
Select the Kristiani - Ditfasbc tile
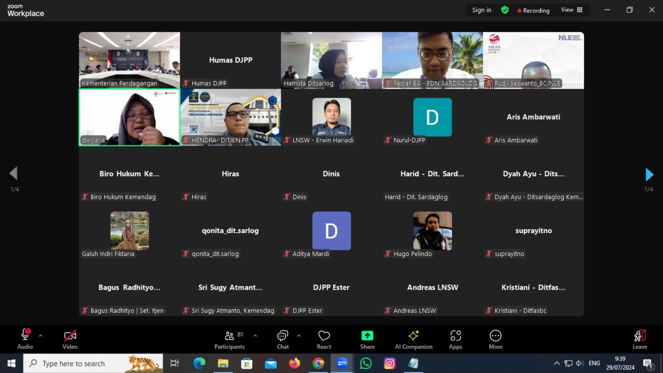coord(534,288)
